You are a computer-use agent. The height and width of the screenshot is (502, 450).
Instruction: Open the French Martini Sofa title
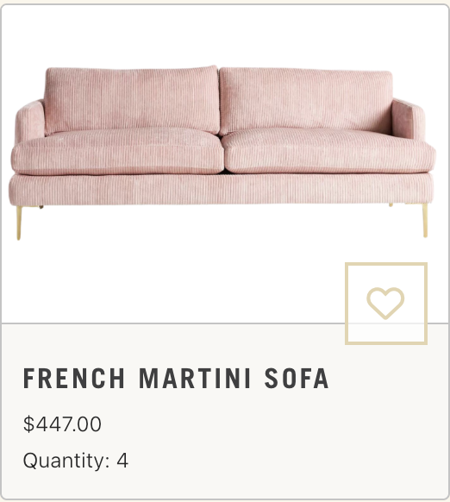(176, 378)
